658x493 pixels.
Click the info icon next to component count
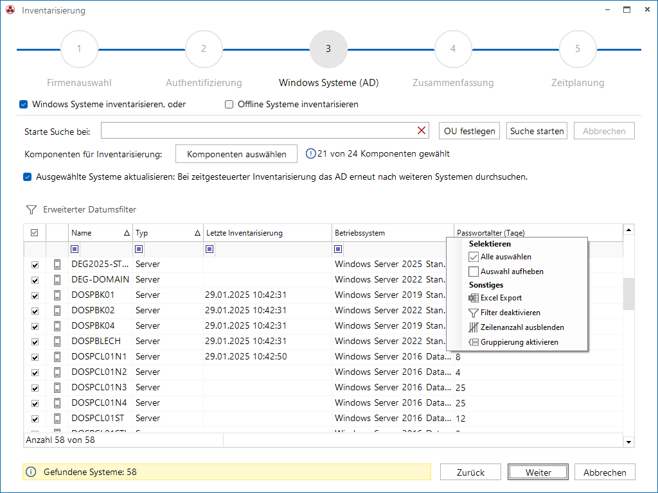point(310,154)
